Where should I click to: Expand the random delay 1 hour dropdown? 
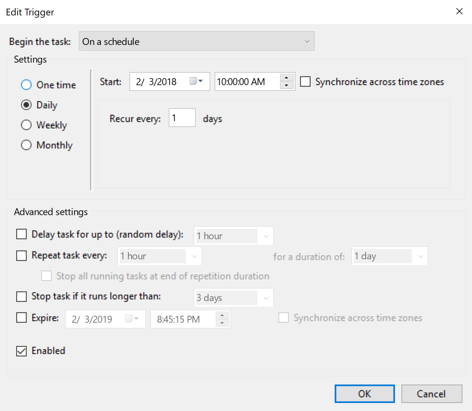pos(234,236)
